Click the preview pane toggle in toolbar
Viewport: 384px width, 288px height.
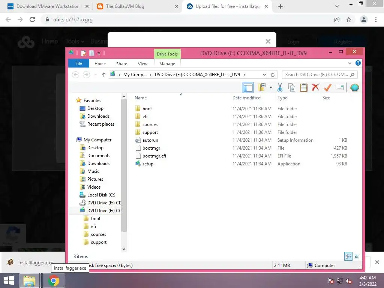pyautogui.click(x=247, y=87)
